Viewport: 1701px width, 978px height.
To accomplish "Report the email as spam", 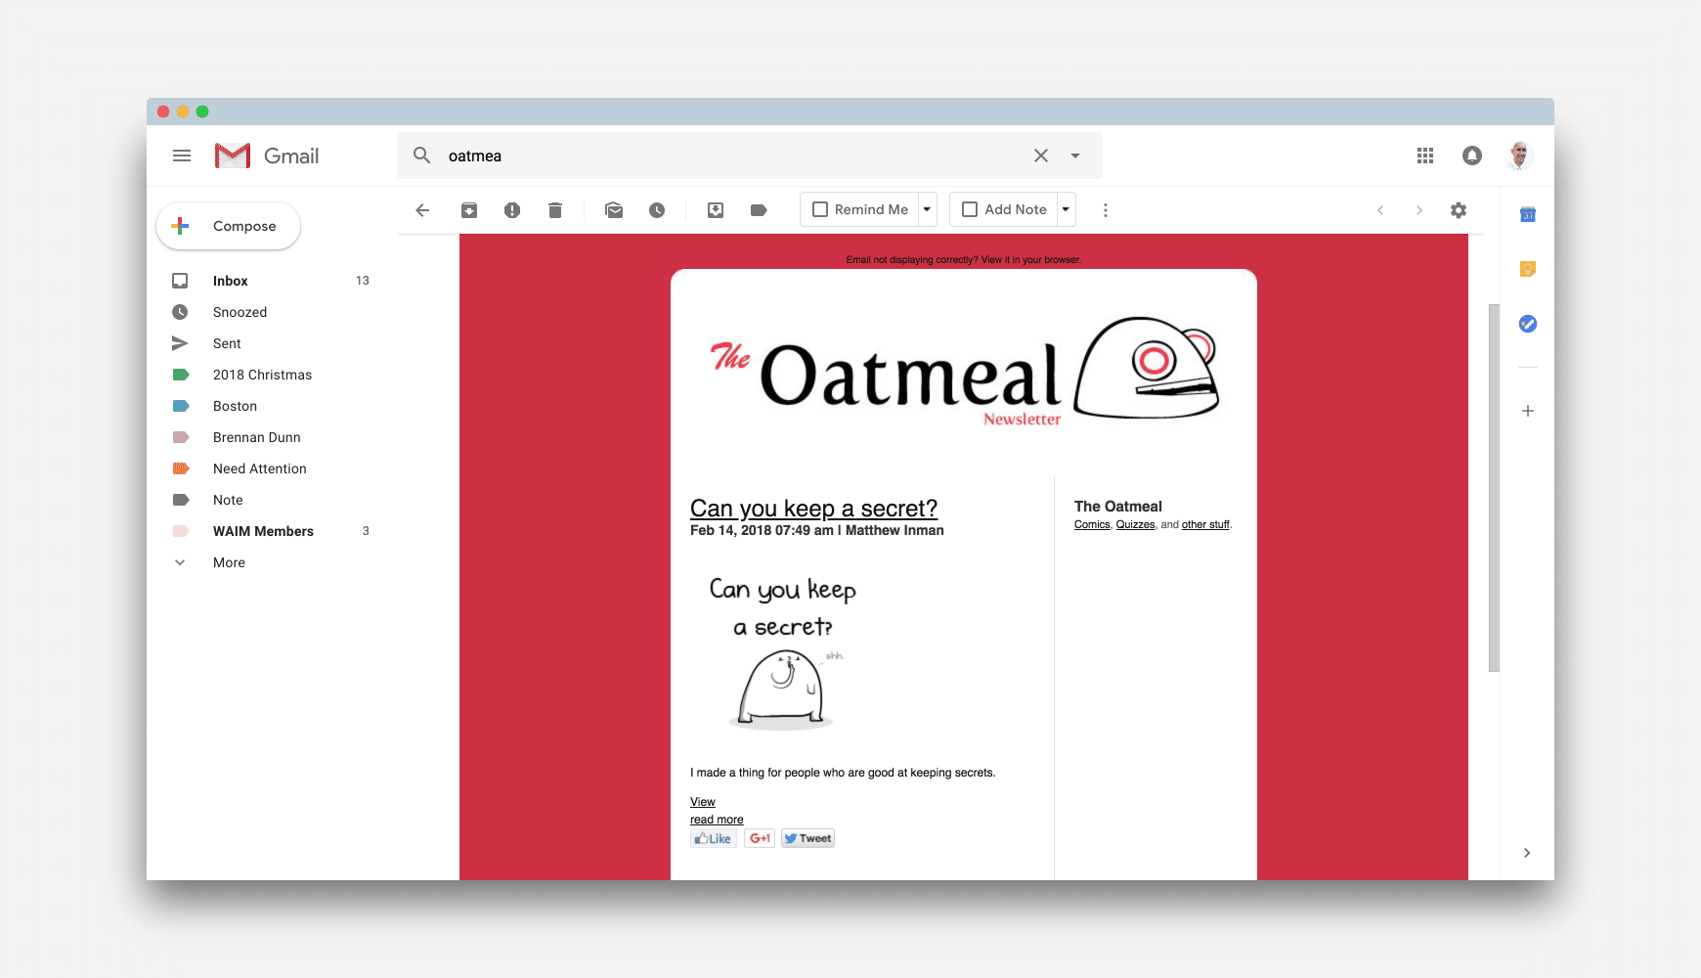I will 512,209.
